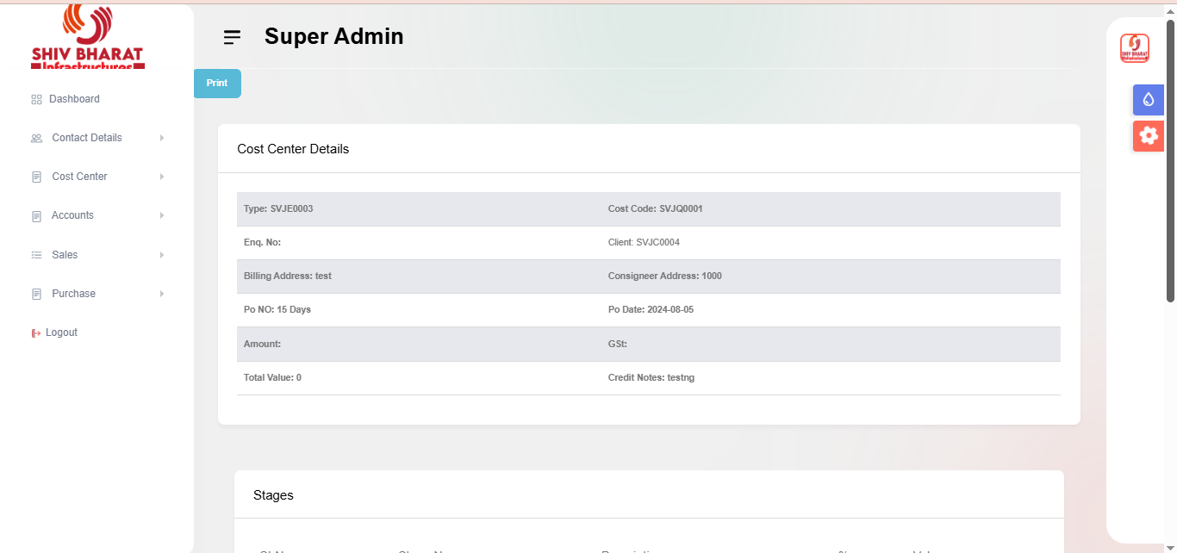Click the Purchase document icon
1177x553 pixels.
click(36, 294)
